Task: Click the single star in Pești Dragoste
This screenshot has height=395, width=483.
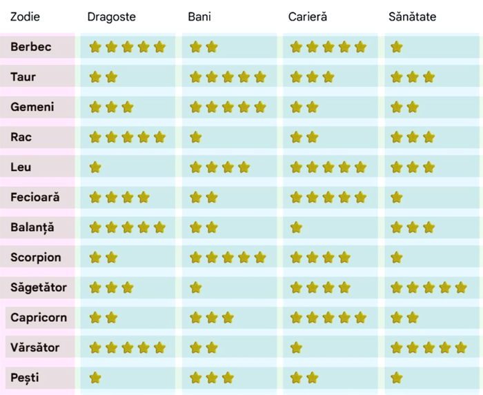Action: [x=95, y=377]
